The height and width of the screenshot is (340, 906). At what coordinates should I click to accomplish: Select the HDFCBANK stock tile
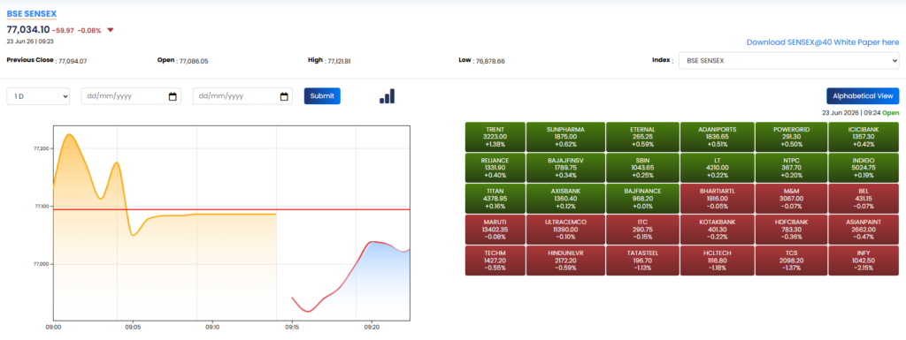(790, 230)
